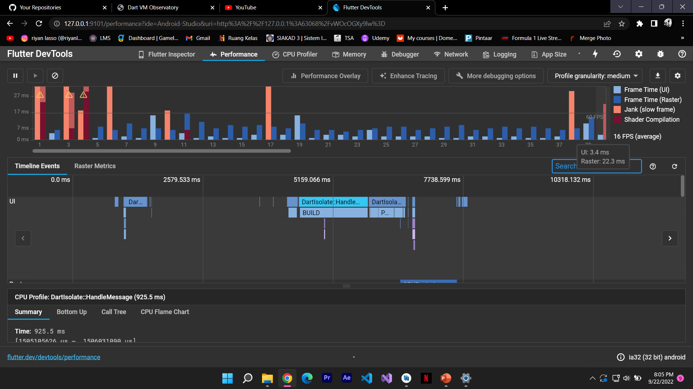Resume frame recording with play button
This screenshot has width=693, height=389.
tap(35, 76)
